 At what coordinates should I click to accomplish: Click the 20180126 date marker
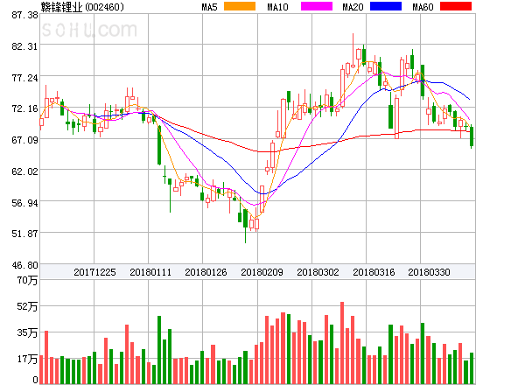click(x=206, y=272)
